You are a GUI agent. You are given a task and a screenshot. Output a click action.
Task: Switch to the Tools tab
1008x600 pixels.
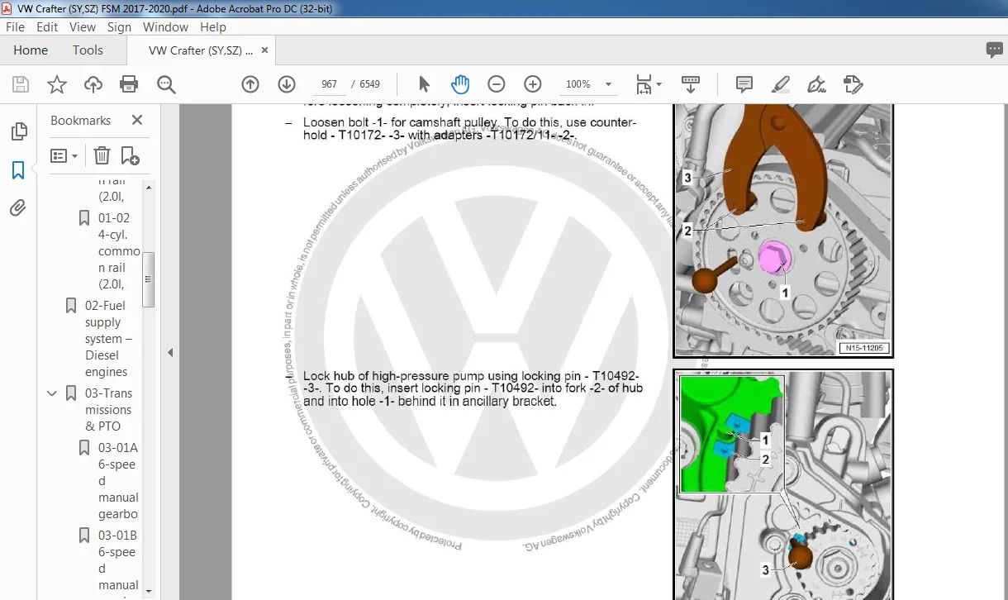point(88,50)
